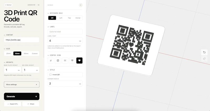Click the Share button
The width and height of the screenshot is (210, 111).
pos(31,104)
